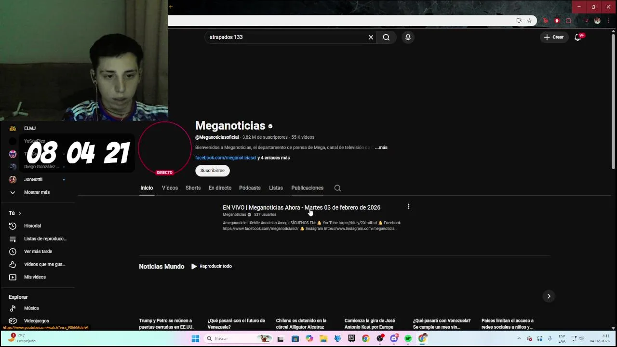Search within Meganoticias channel icon
Viewport: 617px width, 347px height.
[337, 188]
